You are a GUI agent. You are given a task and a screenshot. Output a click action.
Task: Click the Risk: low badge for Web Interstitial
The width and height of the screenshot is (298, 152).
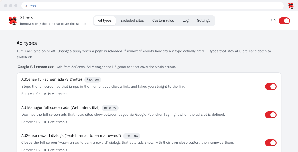point(110,108)
